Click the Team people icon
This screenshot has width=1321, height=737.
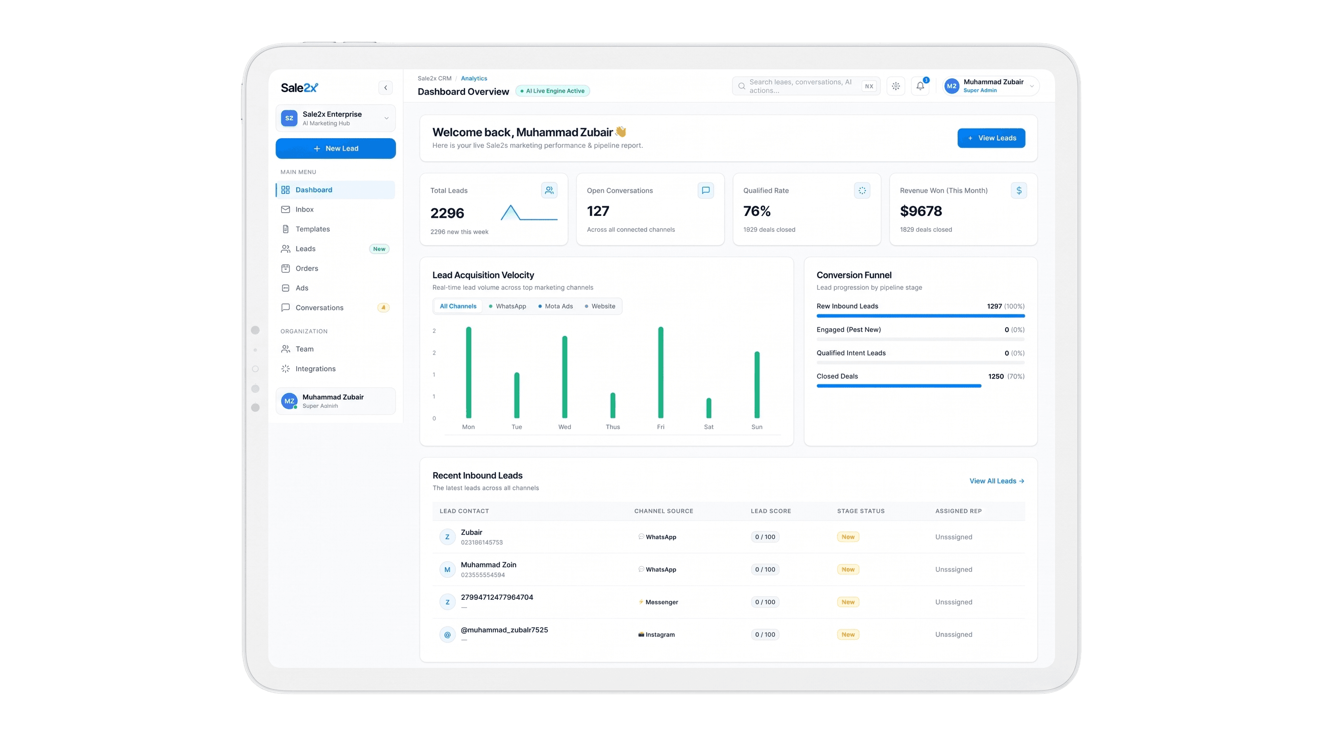coord(286,349)
